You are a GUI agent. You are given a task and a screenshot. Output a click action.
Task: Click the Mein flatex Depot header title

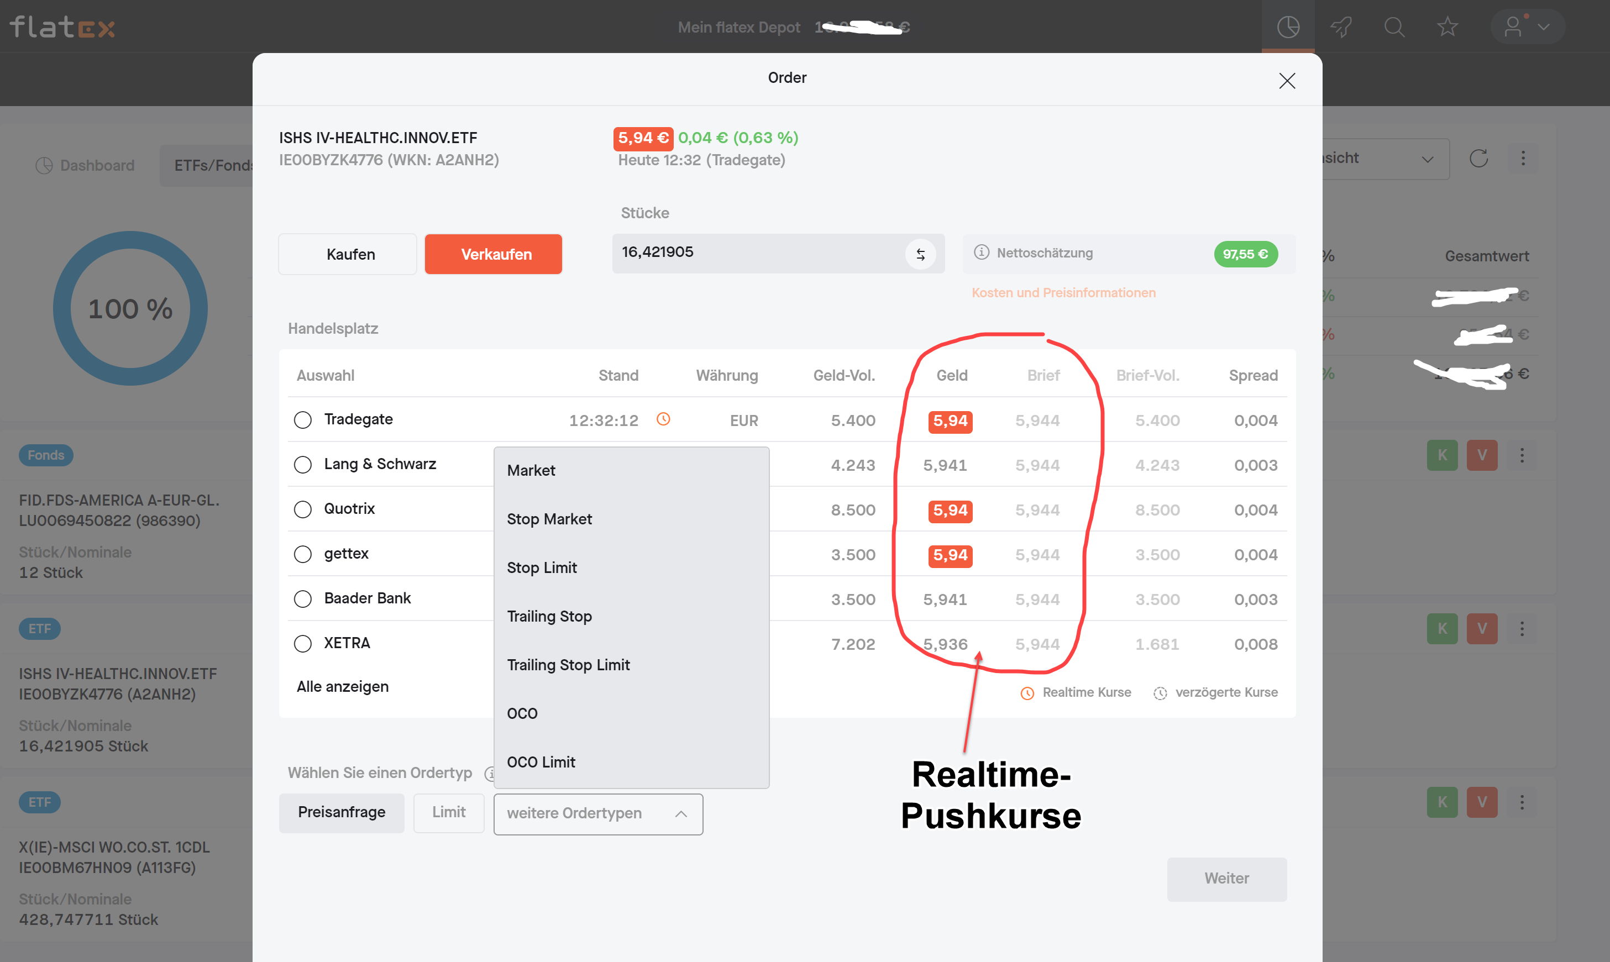(x=738, y=27)
